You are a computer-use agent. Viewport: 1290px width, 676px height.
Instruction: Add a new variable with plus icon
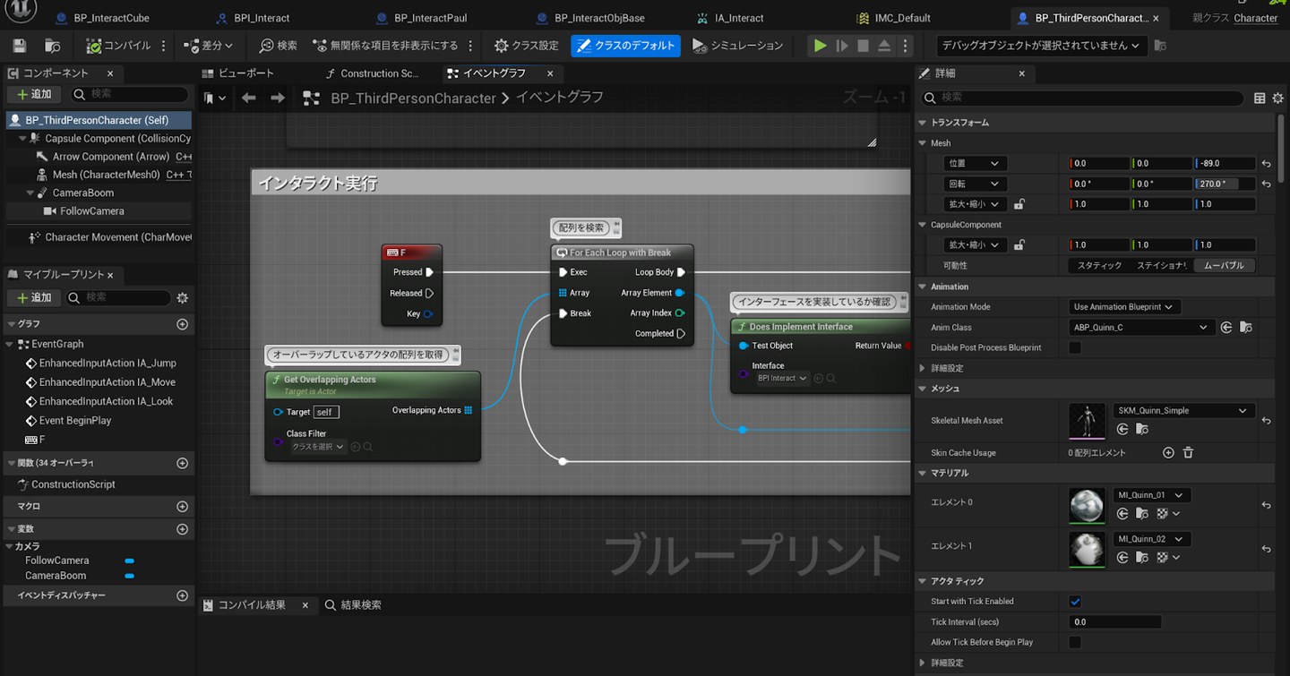pos(183,529)
